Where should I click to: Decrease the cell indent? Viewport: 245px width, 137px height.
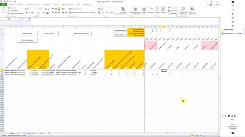click(x=63, y=13)
